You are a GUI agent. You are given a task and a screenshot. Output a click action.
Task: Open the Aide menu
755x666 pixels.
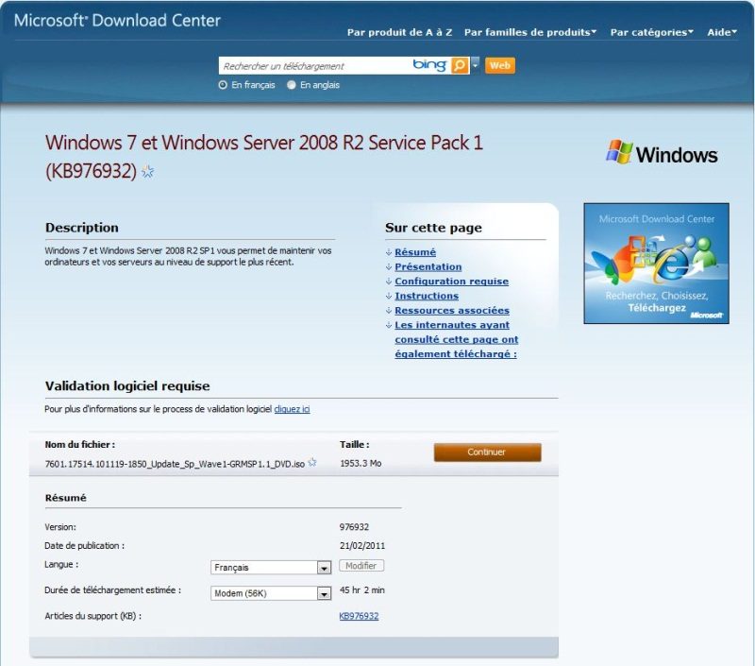coord(722,32)
